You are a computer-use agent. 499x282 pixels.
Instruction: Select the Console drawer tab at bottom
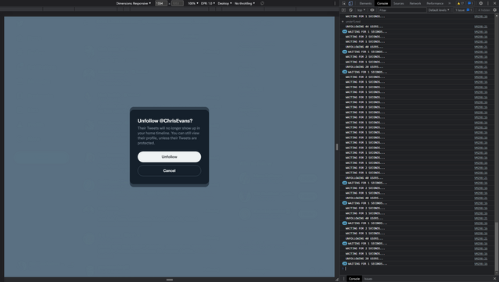coord(354,279)
